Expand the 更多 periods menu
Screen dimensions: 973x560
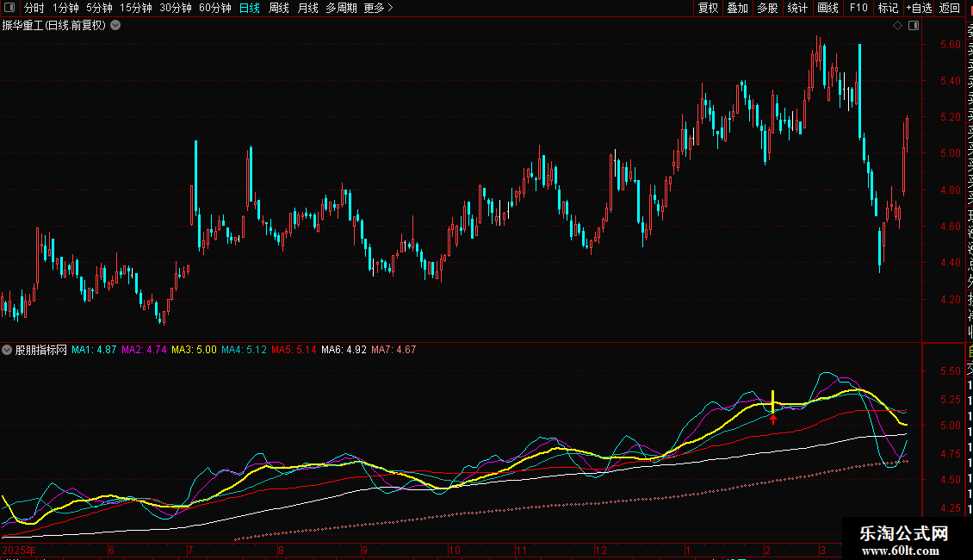pos(378,8)
